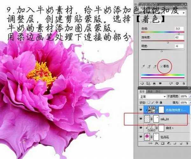
Task: Switch to the 通道 (Channels) tab
Action: tap(150, 91)
